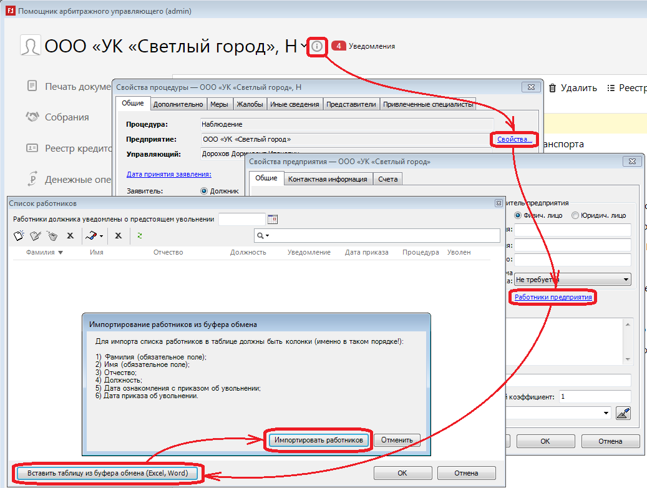The height and width of the screenshot is (488, 647).
Task: Open the search options magnifier dropdown
Action: (263, 235)
